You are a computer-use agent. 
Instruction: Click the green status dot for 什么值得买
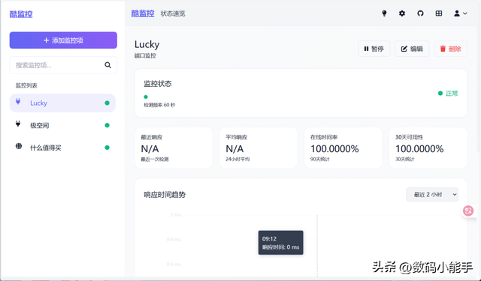coord(107,148)
